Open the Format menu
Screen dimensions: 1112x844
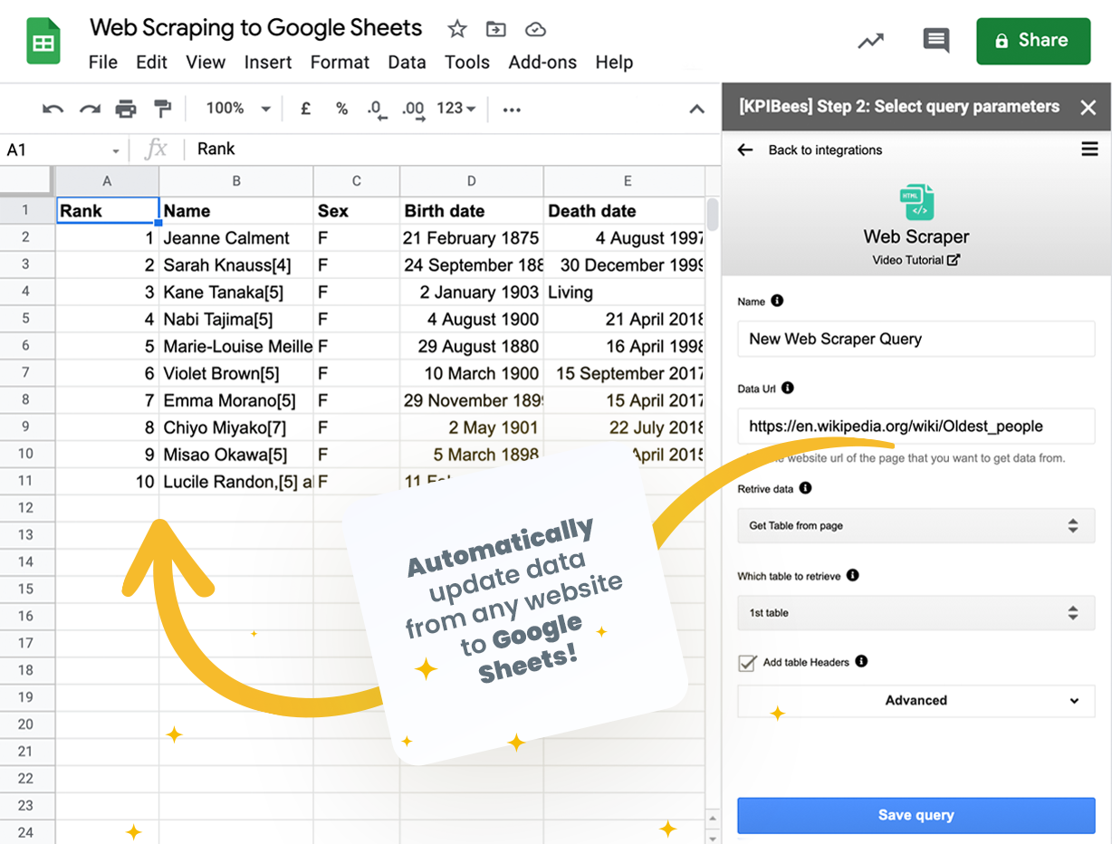[340, 62]
